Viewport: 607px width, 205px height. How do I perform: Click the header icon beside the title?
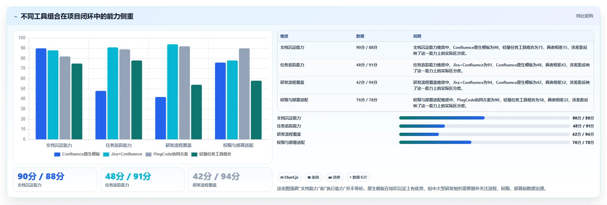point(16,17)
